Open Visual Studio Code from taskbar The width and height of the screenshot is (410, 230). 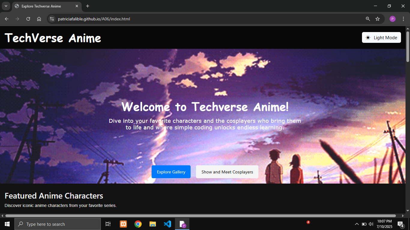tap(167, 224)
